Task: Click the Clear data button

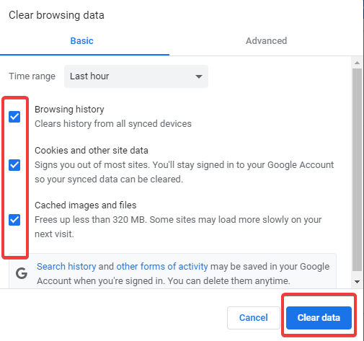Action: point(319,318)
